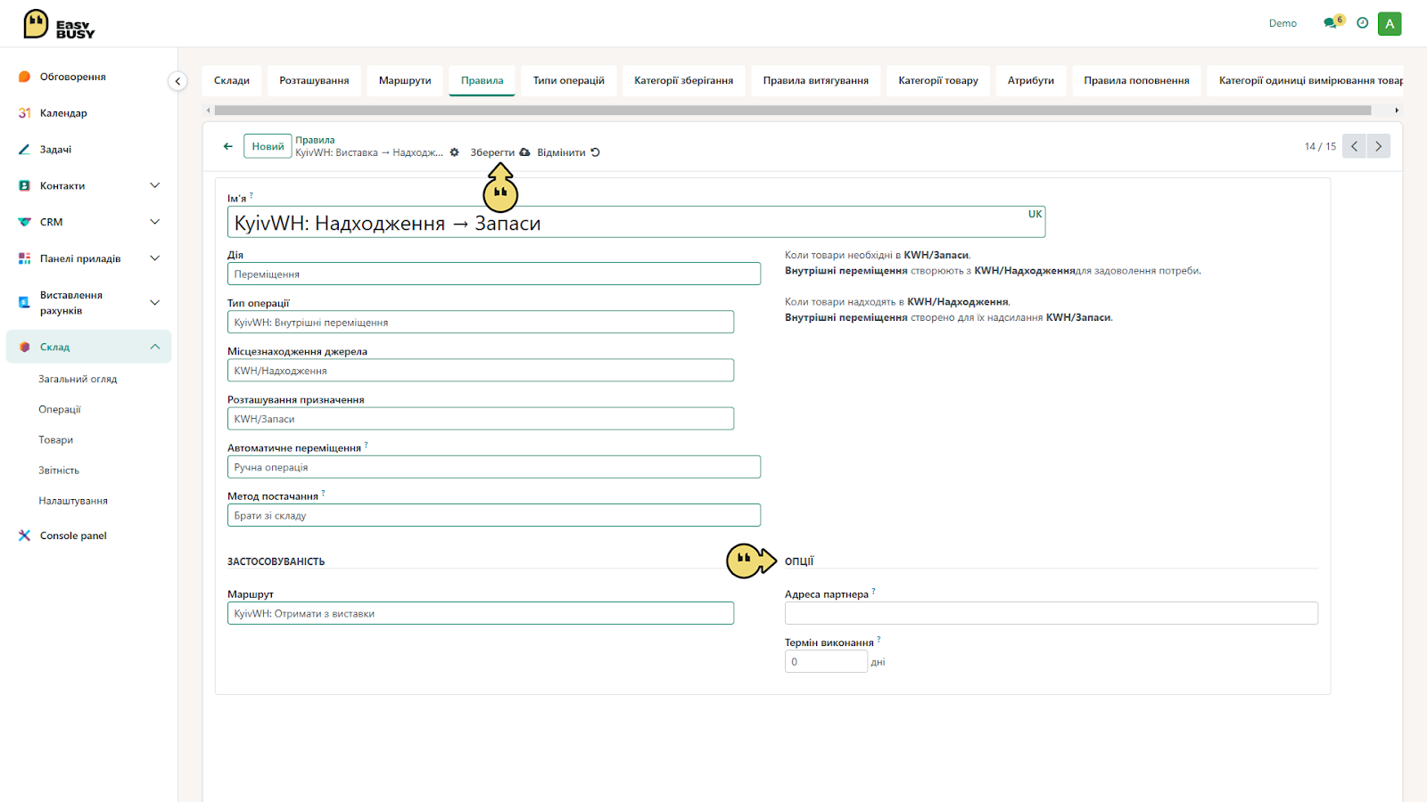Open the Тип операції dropdown
This screenshot has width=1427, height=802.
pyautogui.click(x=481, y=322)
